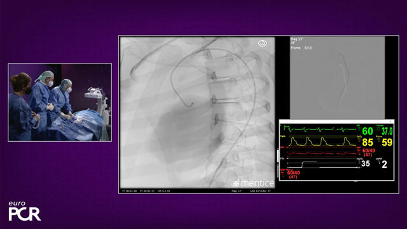Screen dimensions: 407x229
Task: Click the yellow SpO2 value 85
Action: click(368, 142)
